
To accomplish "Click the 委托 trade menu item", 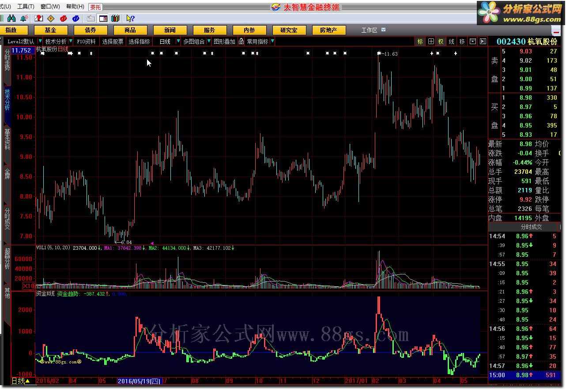I will (x=95, y=7).
